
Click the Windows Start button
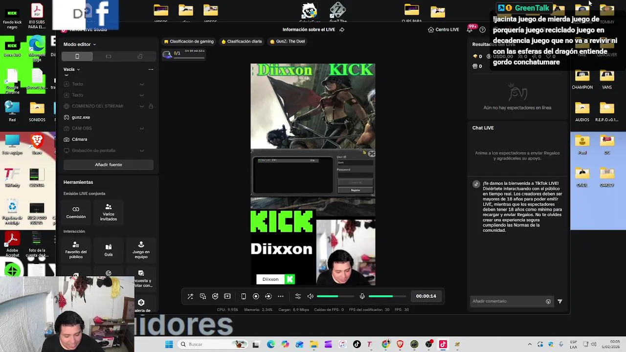click(x=169, y=345)
